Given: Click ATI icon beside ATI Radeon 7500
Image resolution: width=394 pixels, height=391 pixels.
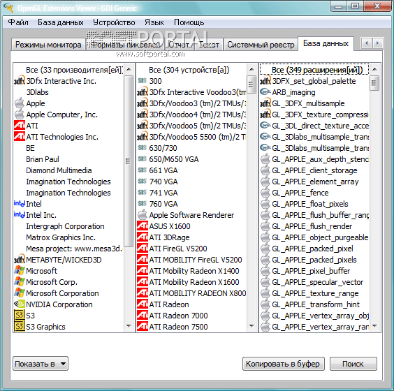Looking at the screenshot, I should [143, 327].
